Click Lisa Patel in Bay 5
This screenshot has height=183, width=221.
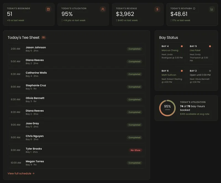click(195, 50)
